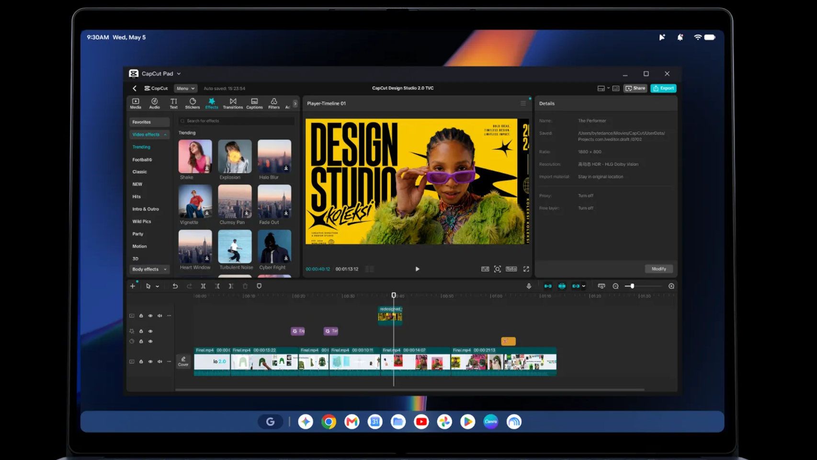
Task: Open the Ratio setting in player
Action: click(x=511, y=269)
